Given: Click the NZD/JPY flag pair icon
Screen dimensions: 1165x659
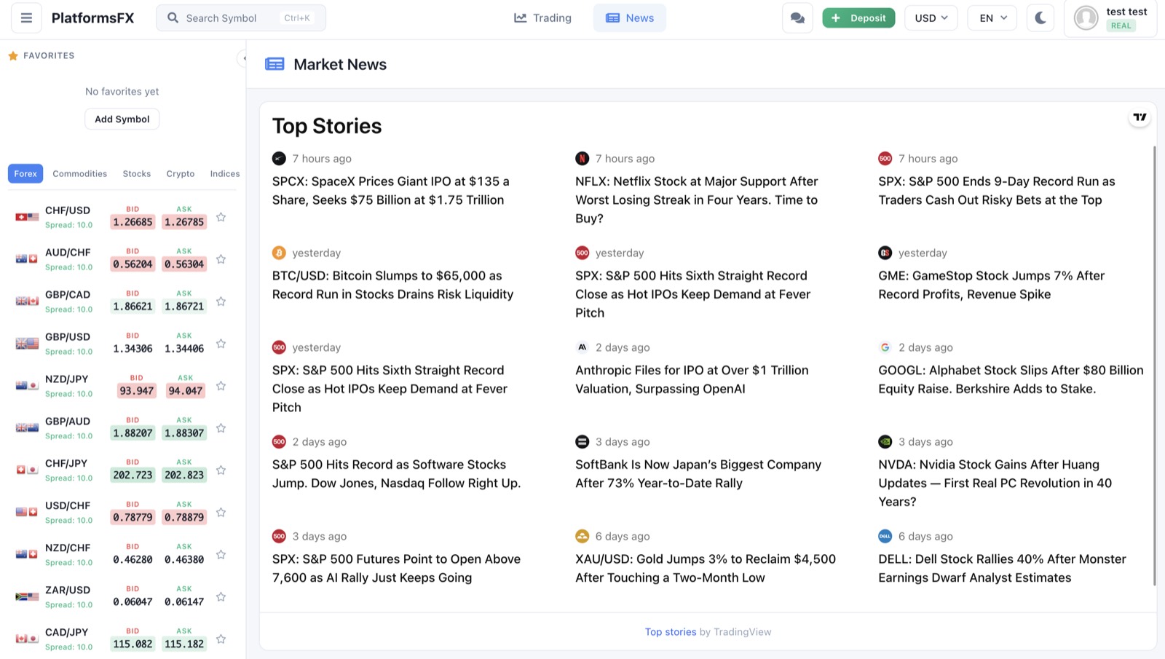Looking at the screenshot, I should coord(27,386).
